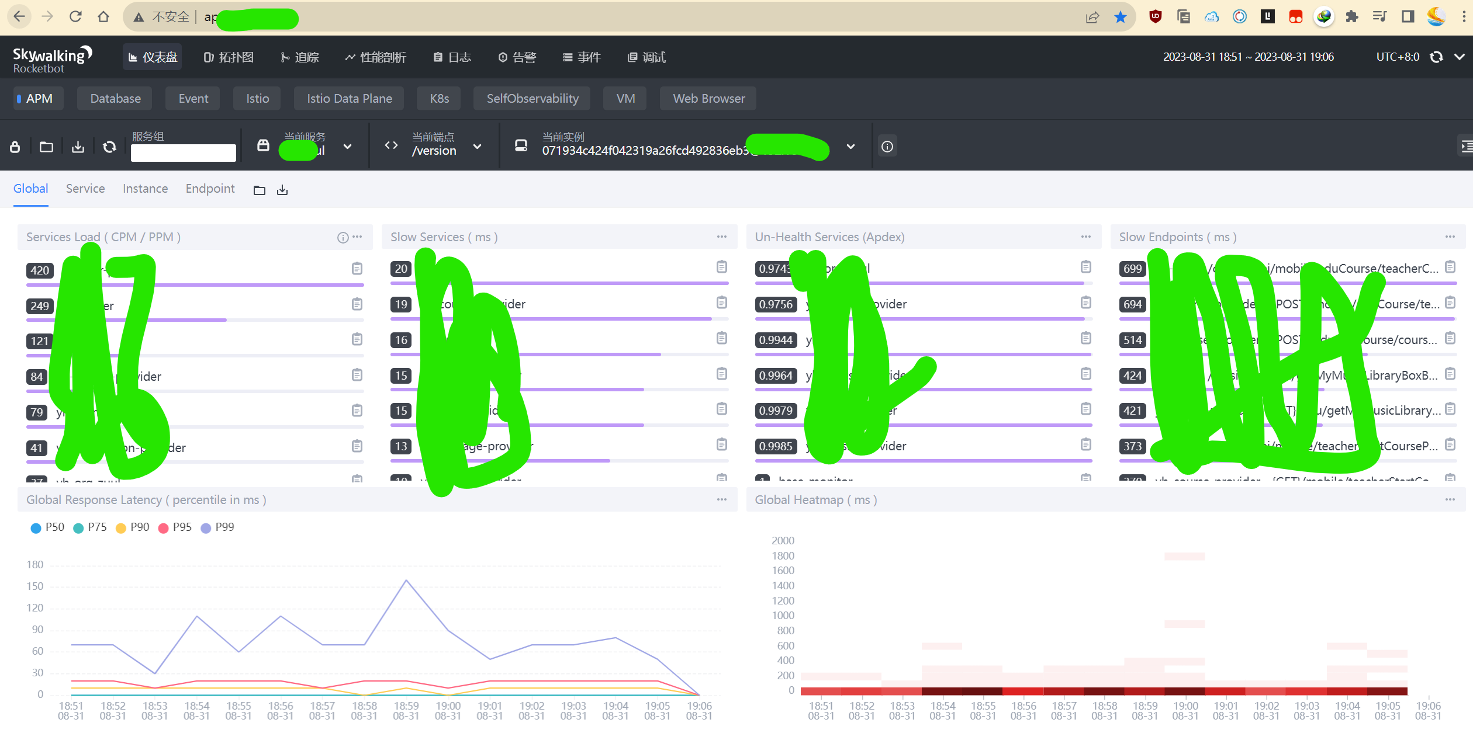Open Un-Health Services panel more options
The image size is (1473, 754).
(x=1086, y=237)
